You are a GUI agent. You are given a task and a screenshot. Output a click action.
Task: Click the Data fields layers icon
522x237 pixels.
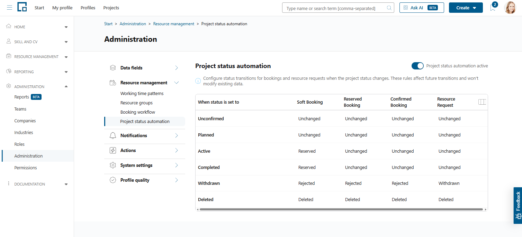point(113,68)
